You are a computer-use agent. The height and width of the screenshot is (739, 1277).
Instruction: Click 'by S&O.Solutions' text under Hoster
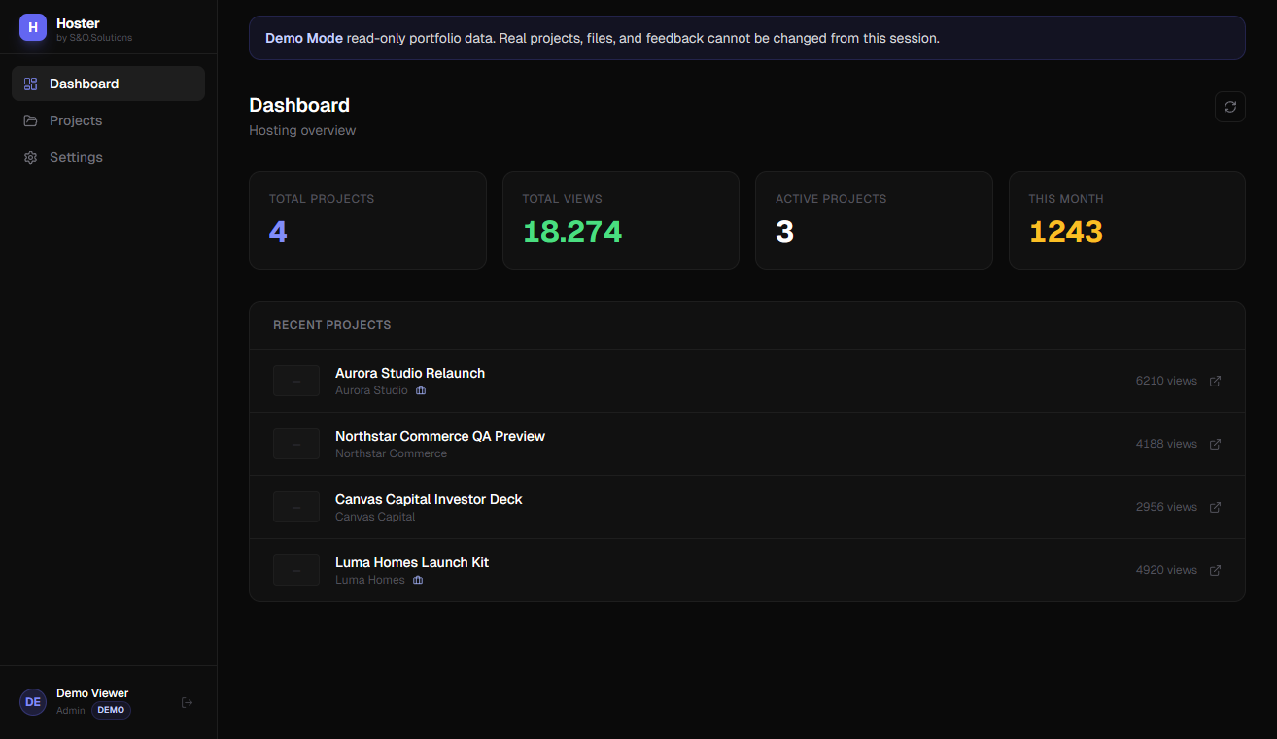click(x=94, y=38)
